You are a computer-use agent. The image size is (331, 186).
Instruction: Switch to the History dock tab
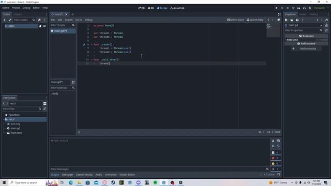[313, 14]
